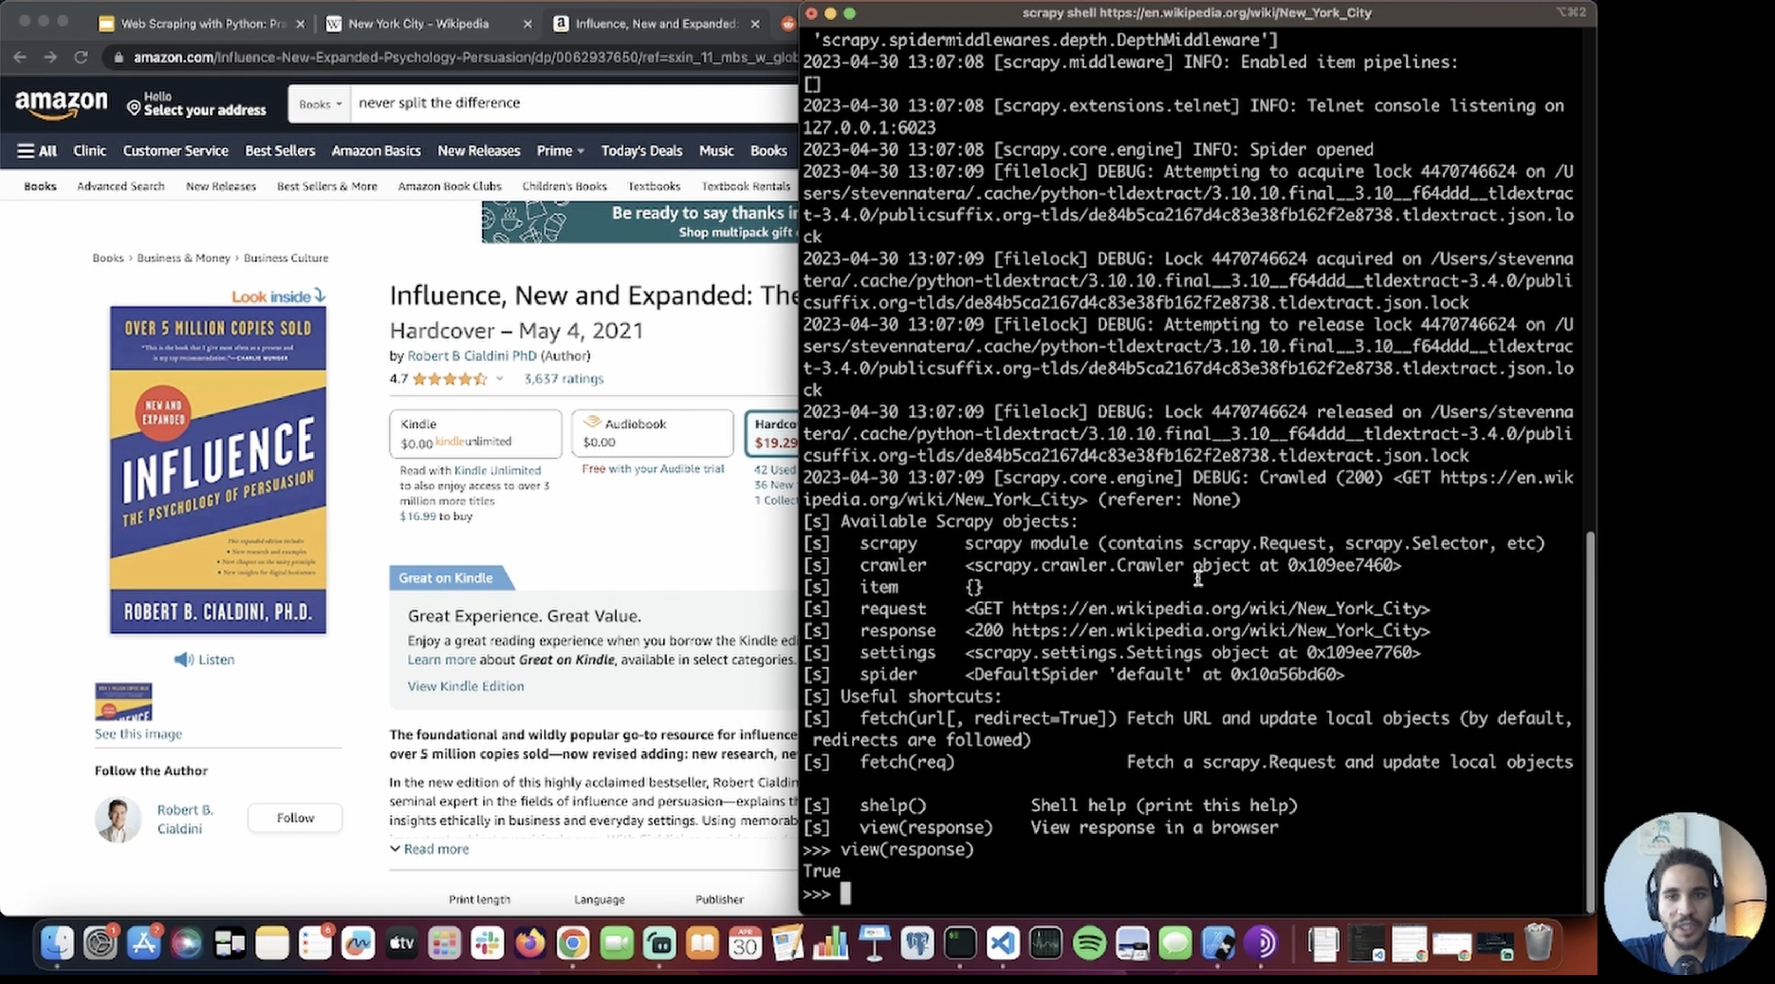
Task: Open the Trash in the Dock
Action: (1538, 942)
